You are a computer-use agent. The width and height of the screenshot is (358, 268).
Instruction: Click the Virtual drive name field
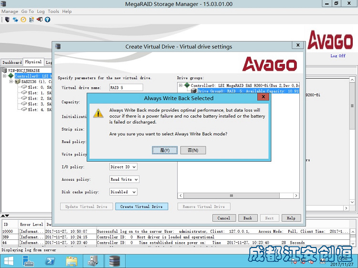pyautogui.click(x=126, y=88)
